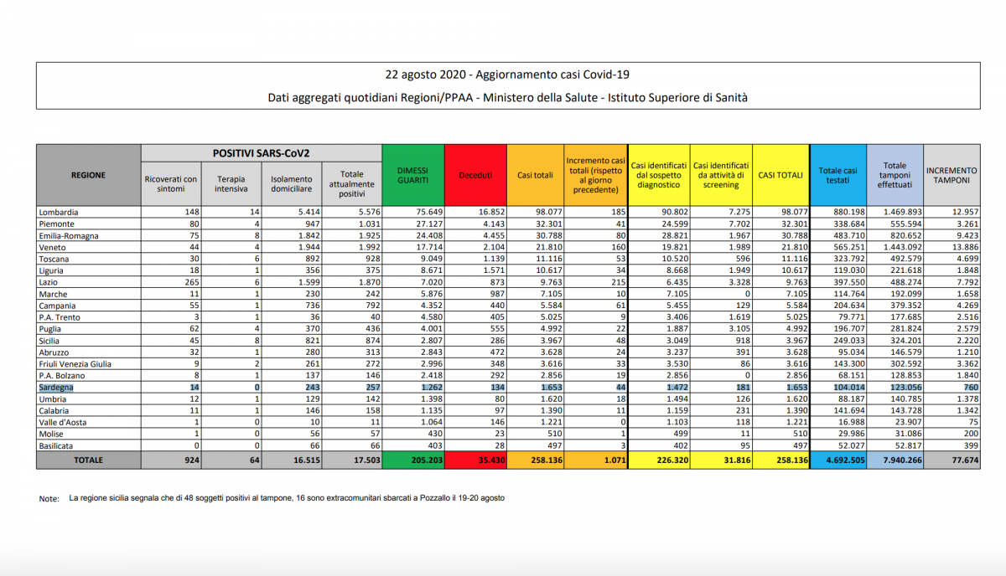Click the Isolamento domiciliare column header
1006x576 pixels.
[x=291, y=184]
